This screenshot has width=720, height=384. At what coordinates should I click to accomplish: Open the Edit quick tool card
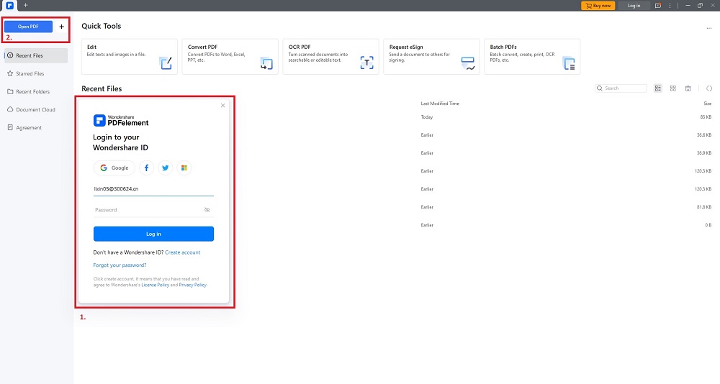tap(130, 56)
